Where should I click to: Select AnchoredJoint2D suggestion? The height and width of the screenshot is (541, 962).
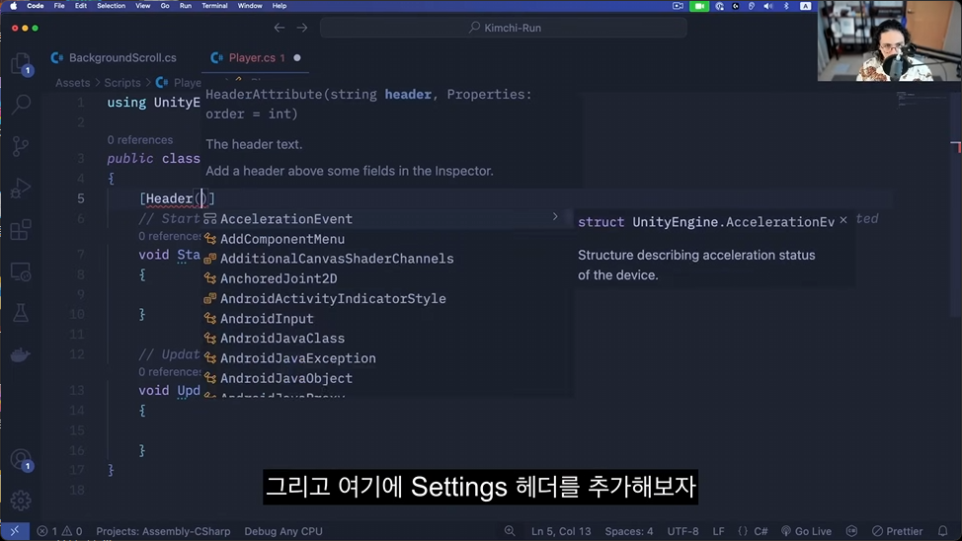[384, 278]
